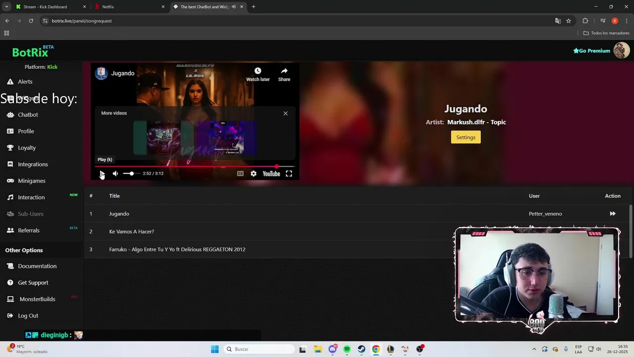Open Integrations in the sidebar
The width and height of the screenshot is (634, 357).
point(33,164)
